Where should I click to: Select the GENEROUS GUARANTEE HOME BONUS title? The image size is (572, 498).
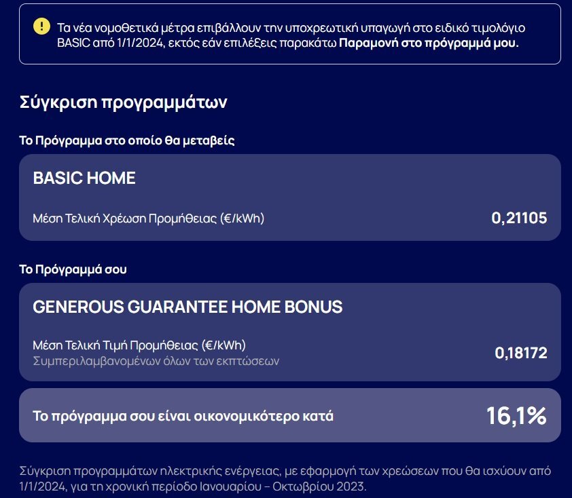pos(187,307)
